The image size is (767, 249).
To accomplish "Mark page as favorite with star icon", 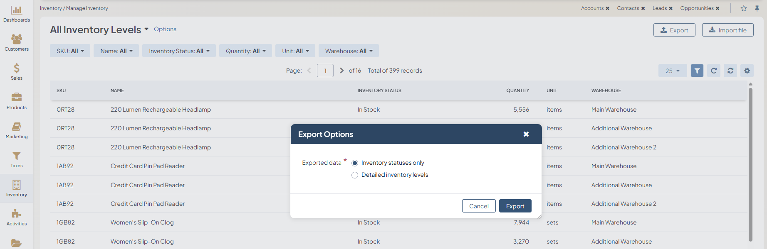I will pos(743,8).
